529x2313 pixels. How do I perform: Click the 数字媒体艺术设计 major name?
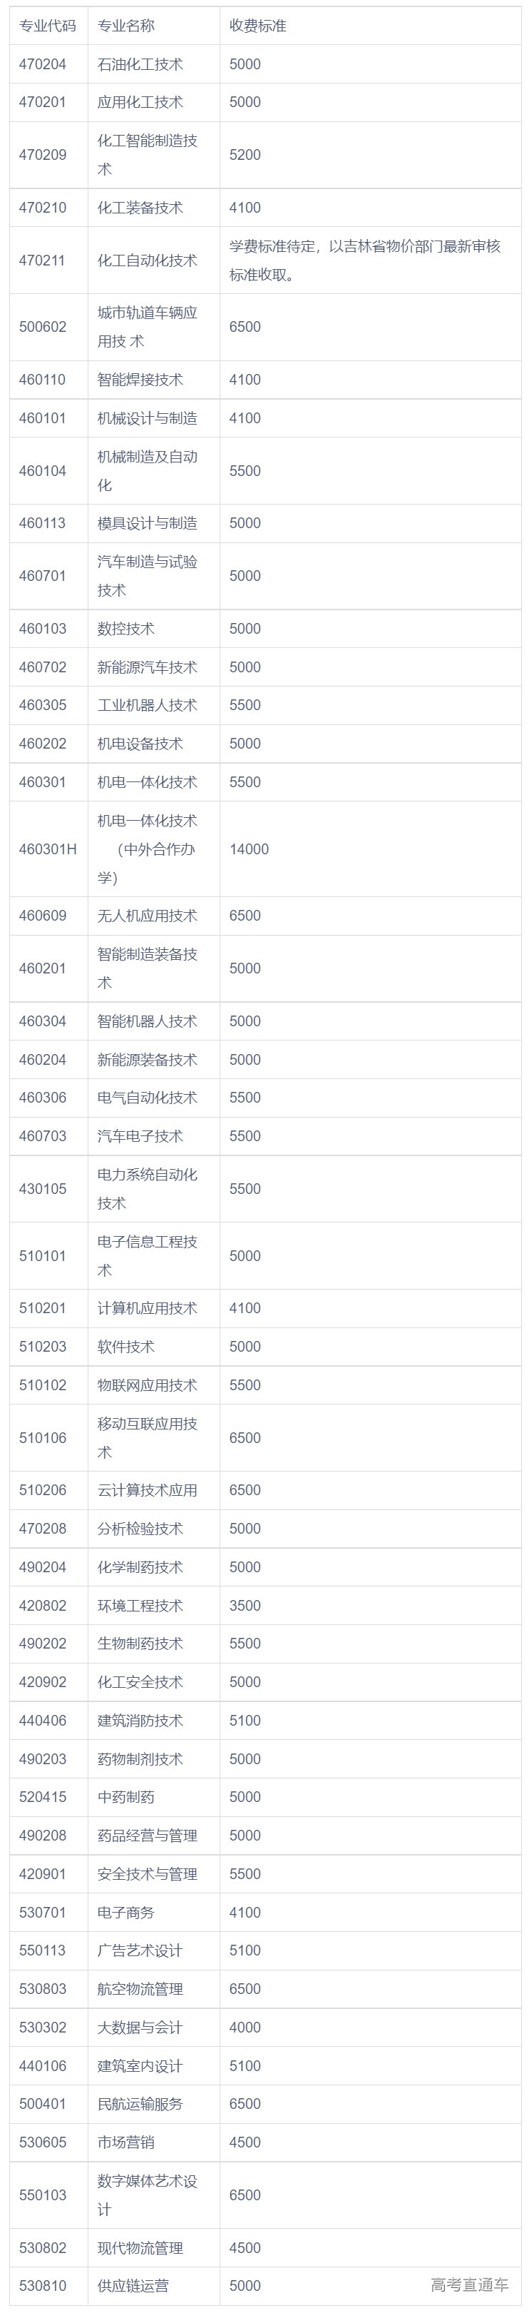click(x=147, y=2195)
